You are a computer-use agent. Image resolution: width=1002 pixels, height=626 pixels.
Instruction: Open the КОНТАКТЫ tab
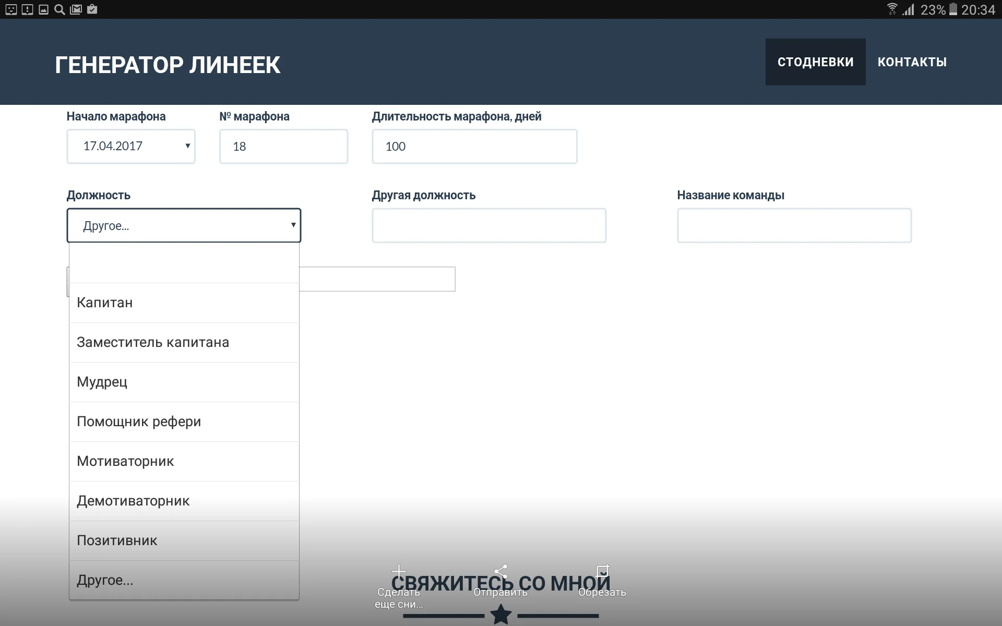(x=912, y=62)
